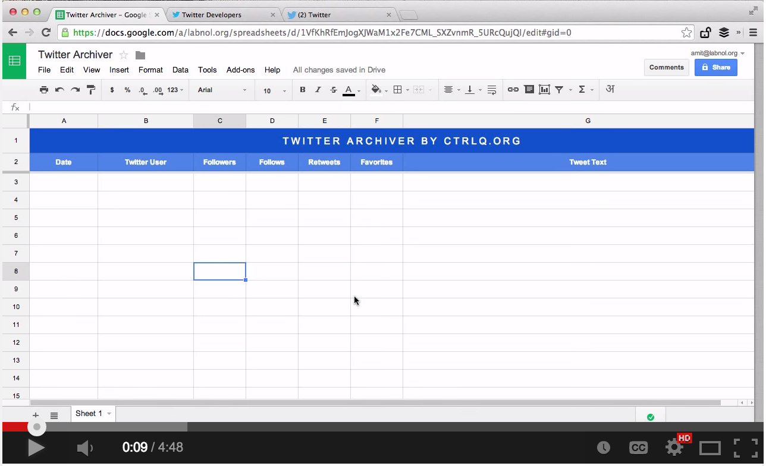Click the Undo arrow icon
This screenshot has height=466, width=766.
point(59,90)
